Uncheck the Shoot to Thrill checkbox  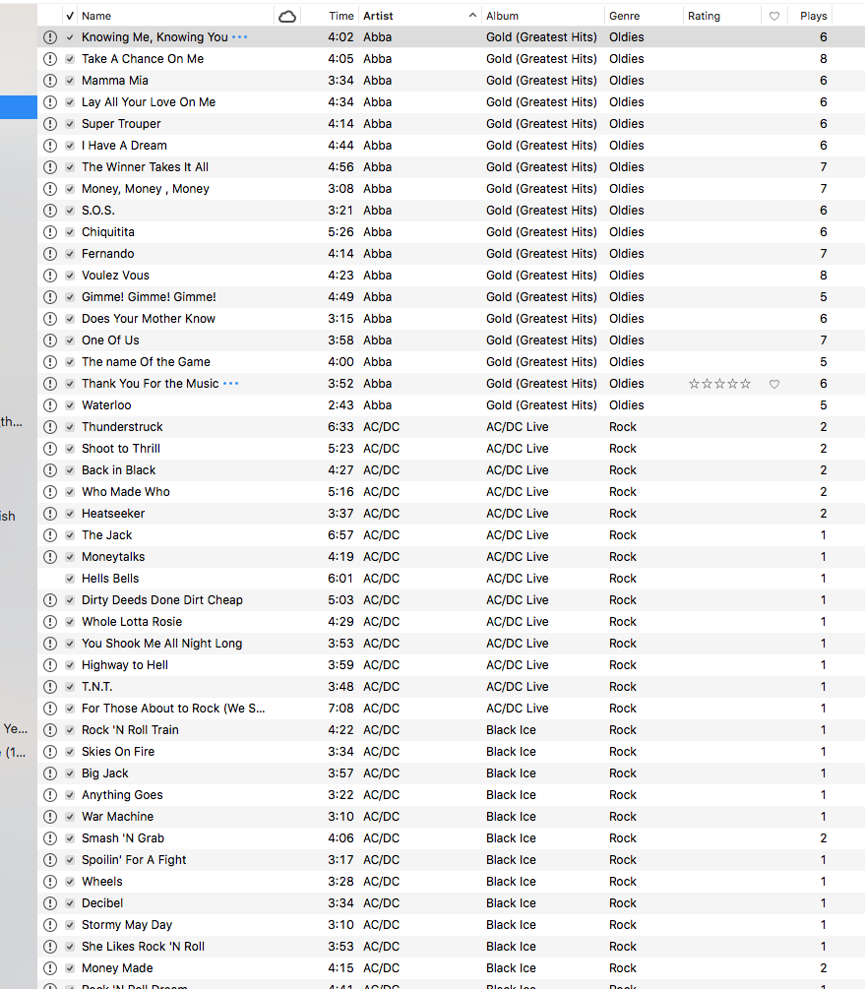[x=70, y=449]
